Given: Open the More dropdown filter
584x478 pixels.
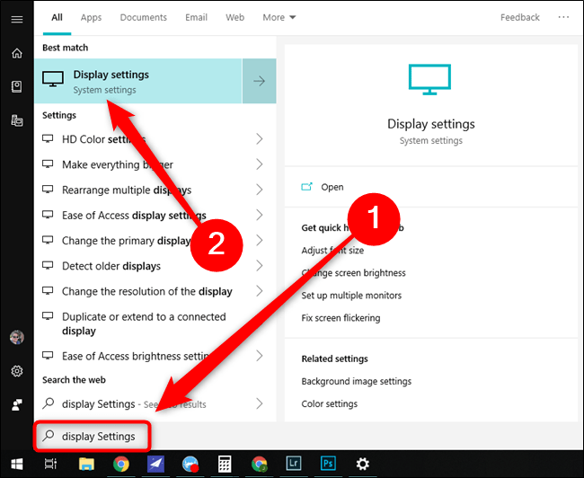Looking at the screenshot, I should click(279, 17).
